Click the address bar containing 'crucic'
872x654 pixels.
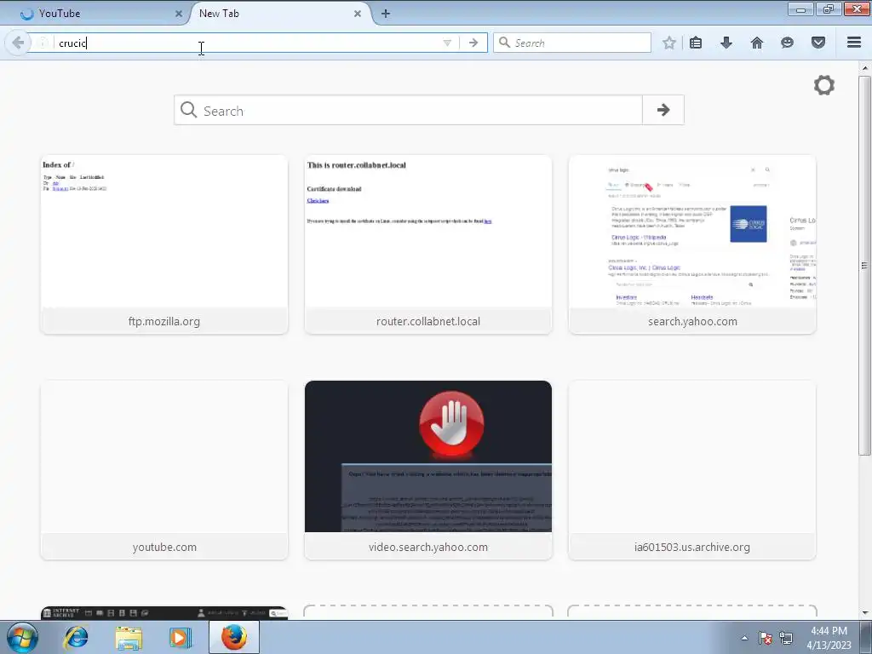click(x=244, y=43)
